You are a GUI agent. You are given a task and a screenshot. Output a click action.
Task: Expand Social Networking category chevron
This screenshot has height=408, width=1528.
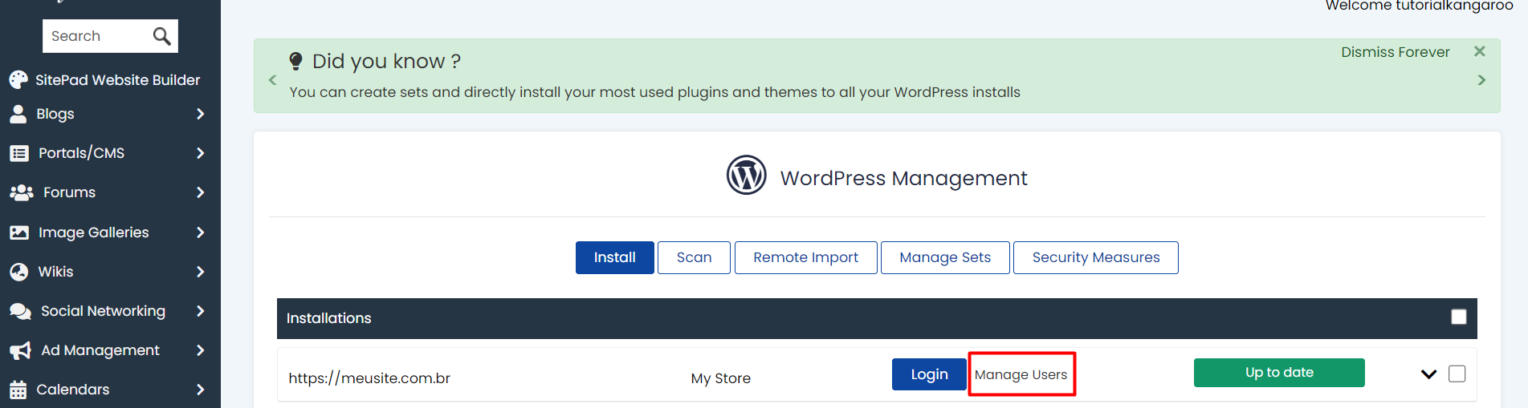pos(201,311)
